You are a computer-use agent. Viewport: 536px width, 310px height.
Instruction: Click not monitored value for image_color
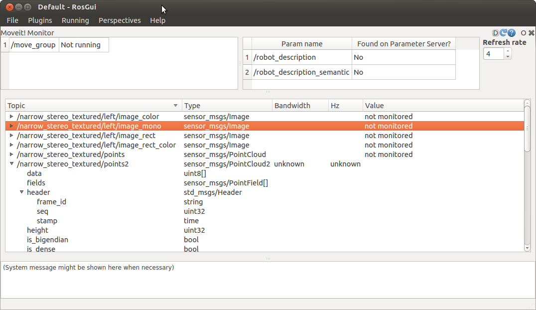click(389, 117)
